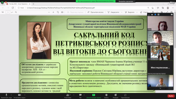Close the 'Постер 2022' browser tab

[x=30, y=4]
